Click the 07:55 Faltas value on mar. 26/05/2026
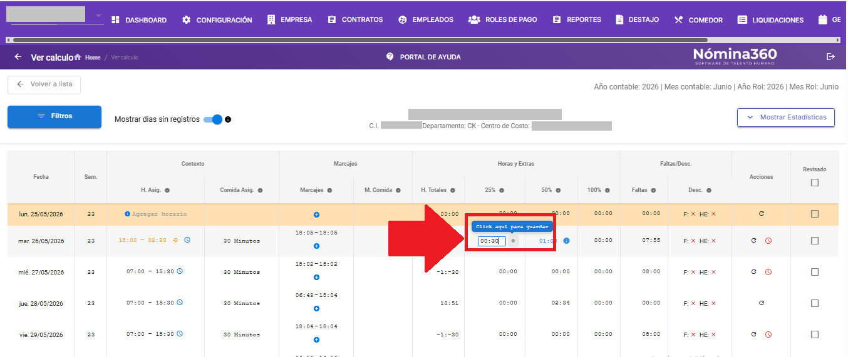Screen dimensions: 848x357 click(x=651, y=241)
